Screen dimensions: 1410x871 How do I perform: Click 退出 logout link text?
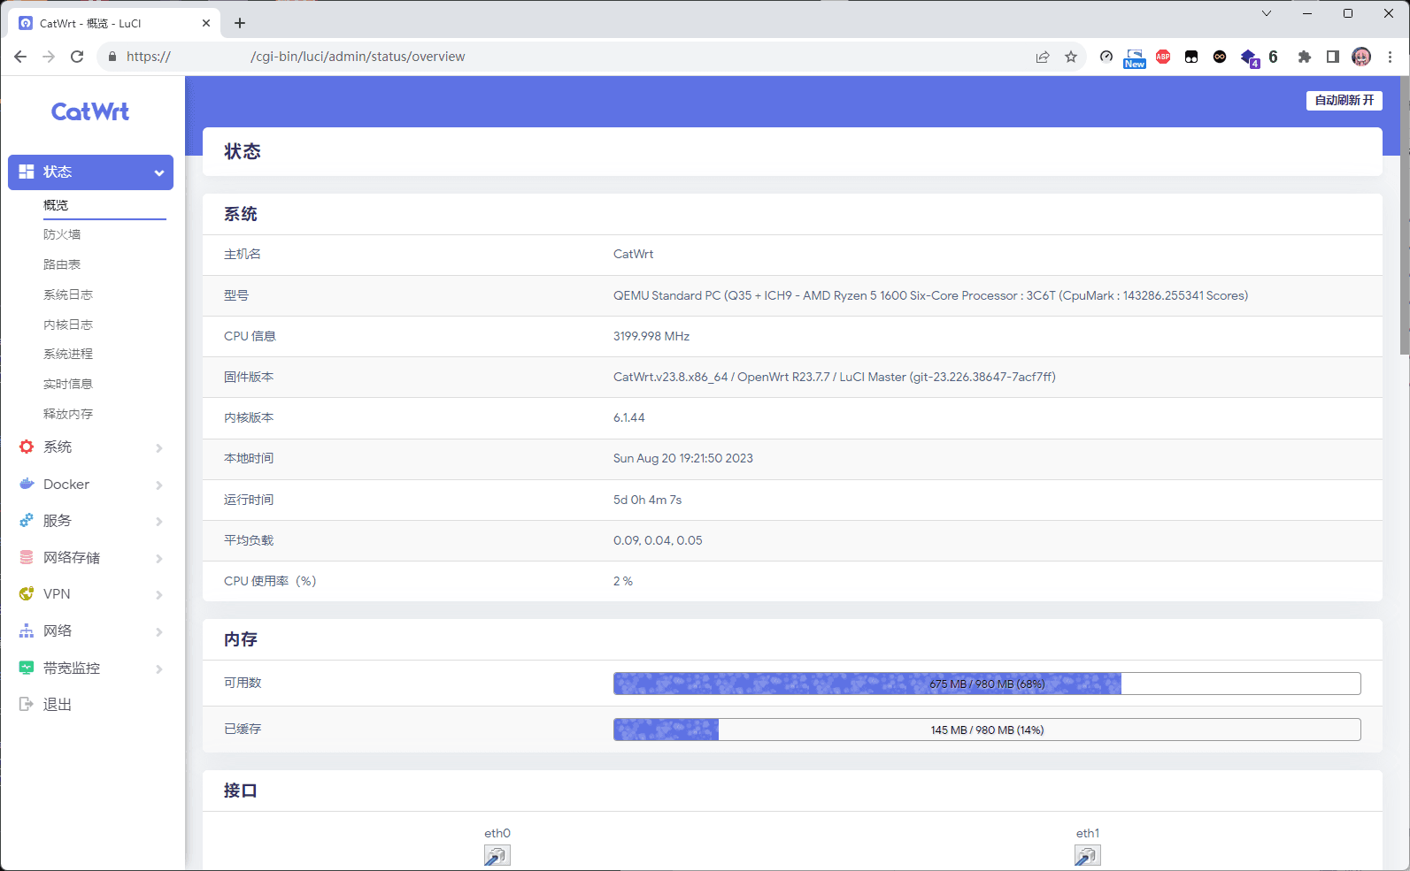pyautogui.click(x=58, y=704)
